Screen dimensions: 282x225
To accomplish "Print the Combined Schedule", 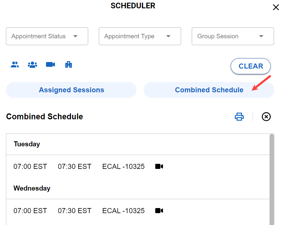I will tap(239, 117).
